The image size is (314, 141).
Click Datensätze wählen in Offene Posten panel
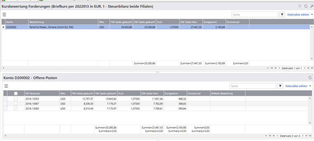tap(296, 86)
